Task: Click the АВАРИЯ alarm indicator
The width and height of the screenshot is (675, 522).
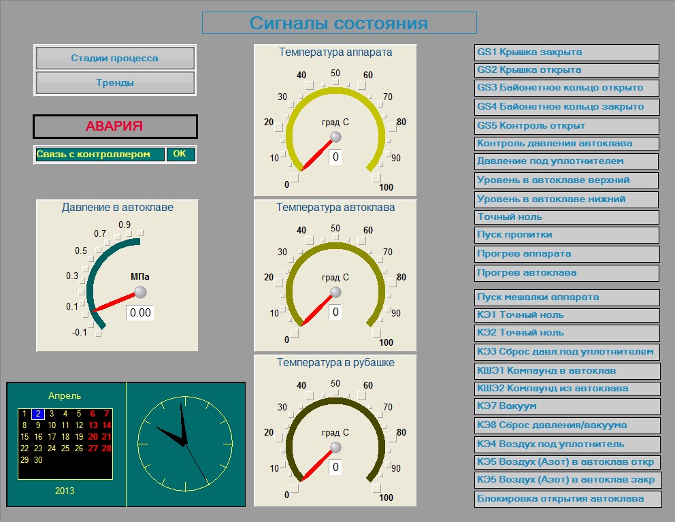Action: (x=115, y=127)
